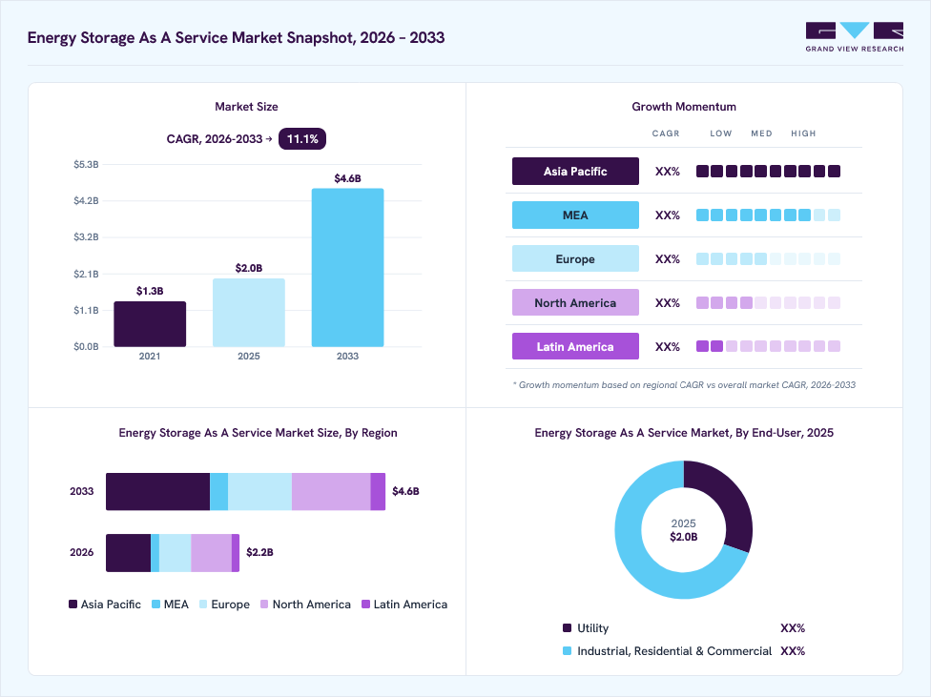The image size is (931, 697).
Task: Select the 2033 market size bar
Action: point(348,267)
